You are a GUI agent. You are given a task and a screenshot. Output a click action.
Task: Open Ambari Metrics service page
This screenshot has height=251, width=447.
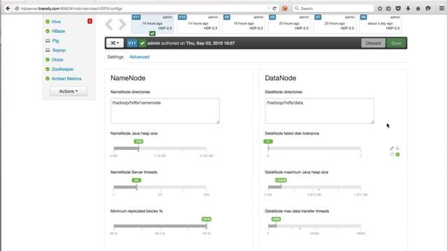tap(67, 79)
